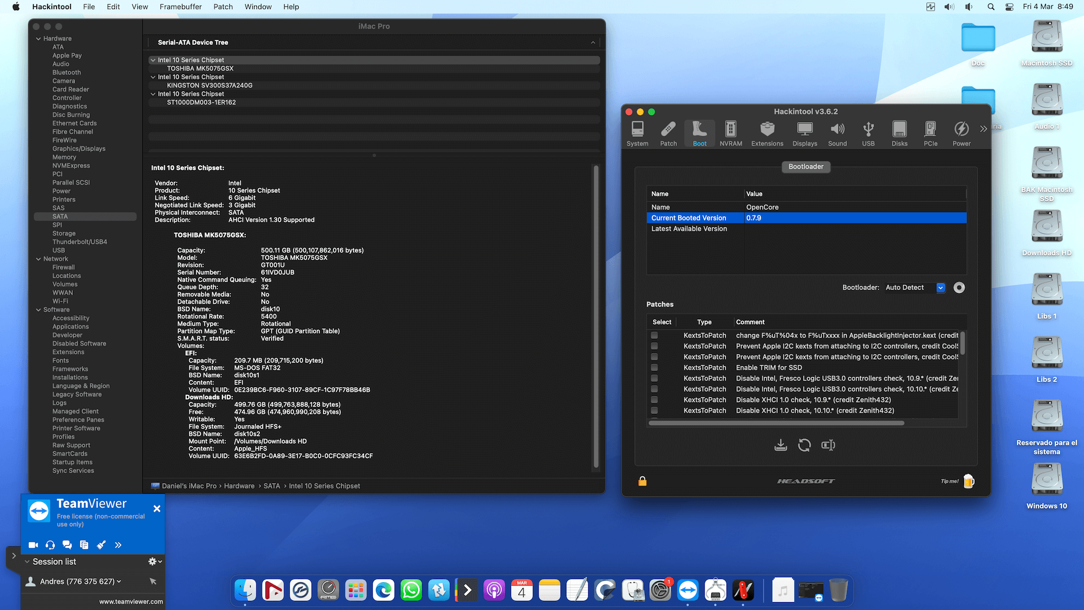This screenshot has width=1084, height=610.
Task: Open the Patch toolbar icon in Hackintool
Action: click(x=668, y=134)
